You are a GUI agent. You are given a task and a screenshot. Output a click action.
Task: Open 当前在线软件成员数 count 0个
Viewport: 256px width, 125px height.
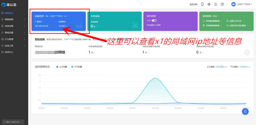coord(200,52)
